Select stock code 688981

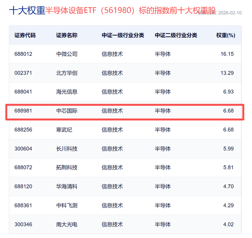point(23,111)
